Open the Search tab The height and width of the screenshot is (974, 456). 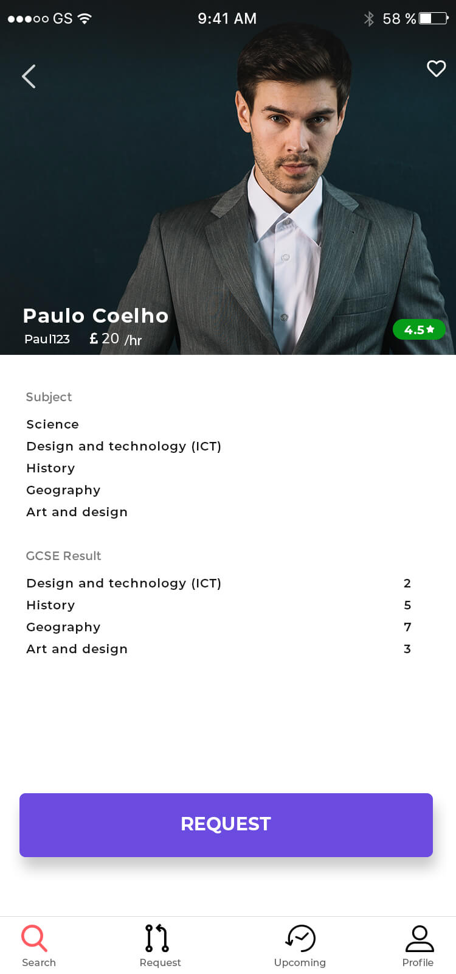(38, 946)
